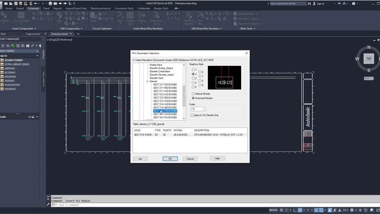
Task: Switch to the Panel ribbon tab
Action: pyautogui.click(x=46, y=8)
